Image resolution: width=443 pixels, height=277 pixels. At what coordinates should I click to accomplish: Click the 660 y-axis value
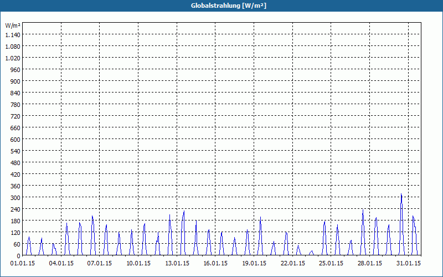click(x=15, y=128)
